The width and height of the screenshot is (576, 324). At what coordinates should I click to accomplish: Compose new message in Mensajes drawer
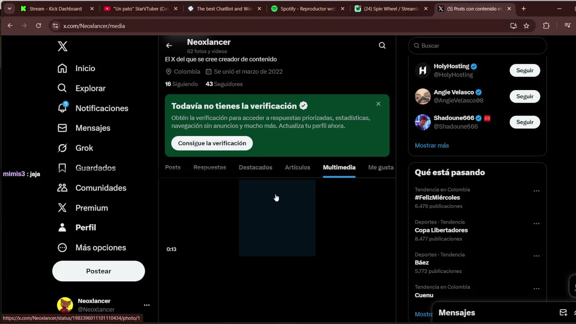563,312
